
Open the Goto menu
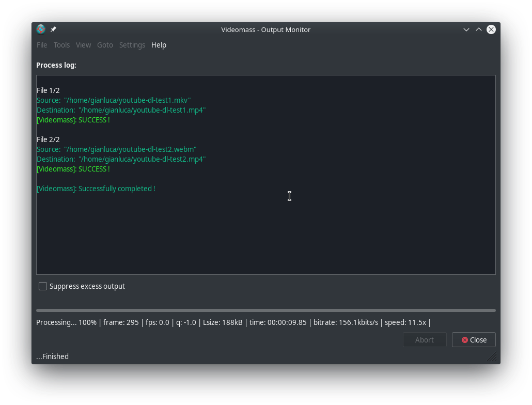point(105,45)
